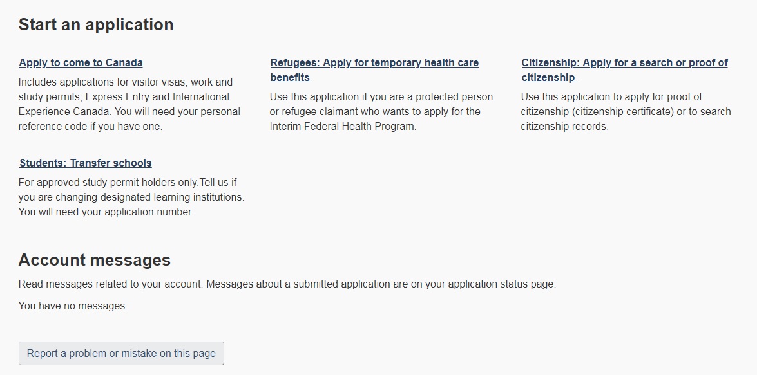757x375 pixels.
Task: Click the protected person or refugee claimant text
Action: (381, 104)
